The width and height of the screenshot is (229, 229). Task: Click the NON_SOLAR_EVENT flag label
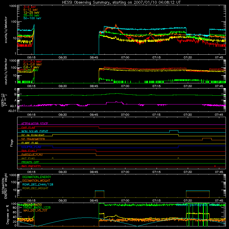coord(35,131)
